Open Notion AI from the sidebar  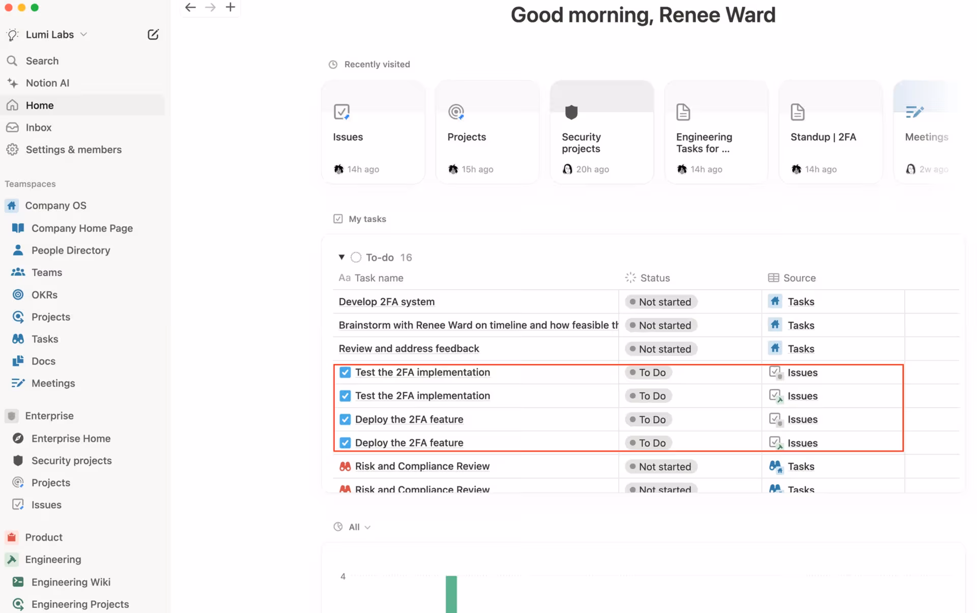point(48,82)
